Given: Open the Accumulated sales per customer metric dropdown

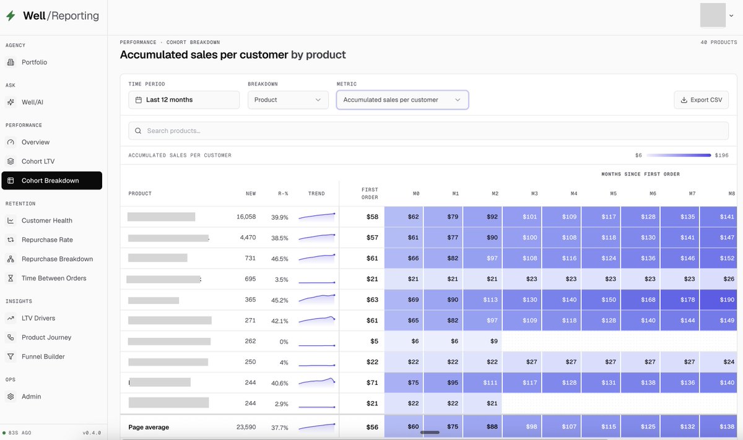Looking at the screenshot, I should (402, 100).
